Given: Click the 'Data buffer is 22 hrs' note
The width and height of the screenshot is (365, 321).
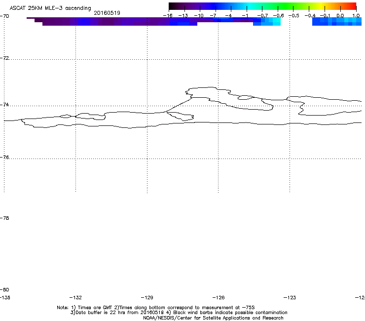Looking at the screenshot, I should [179, 313].
